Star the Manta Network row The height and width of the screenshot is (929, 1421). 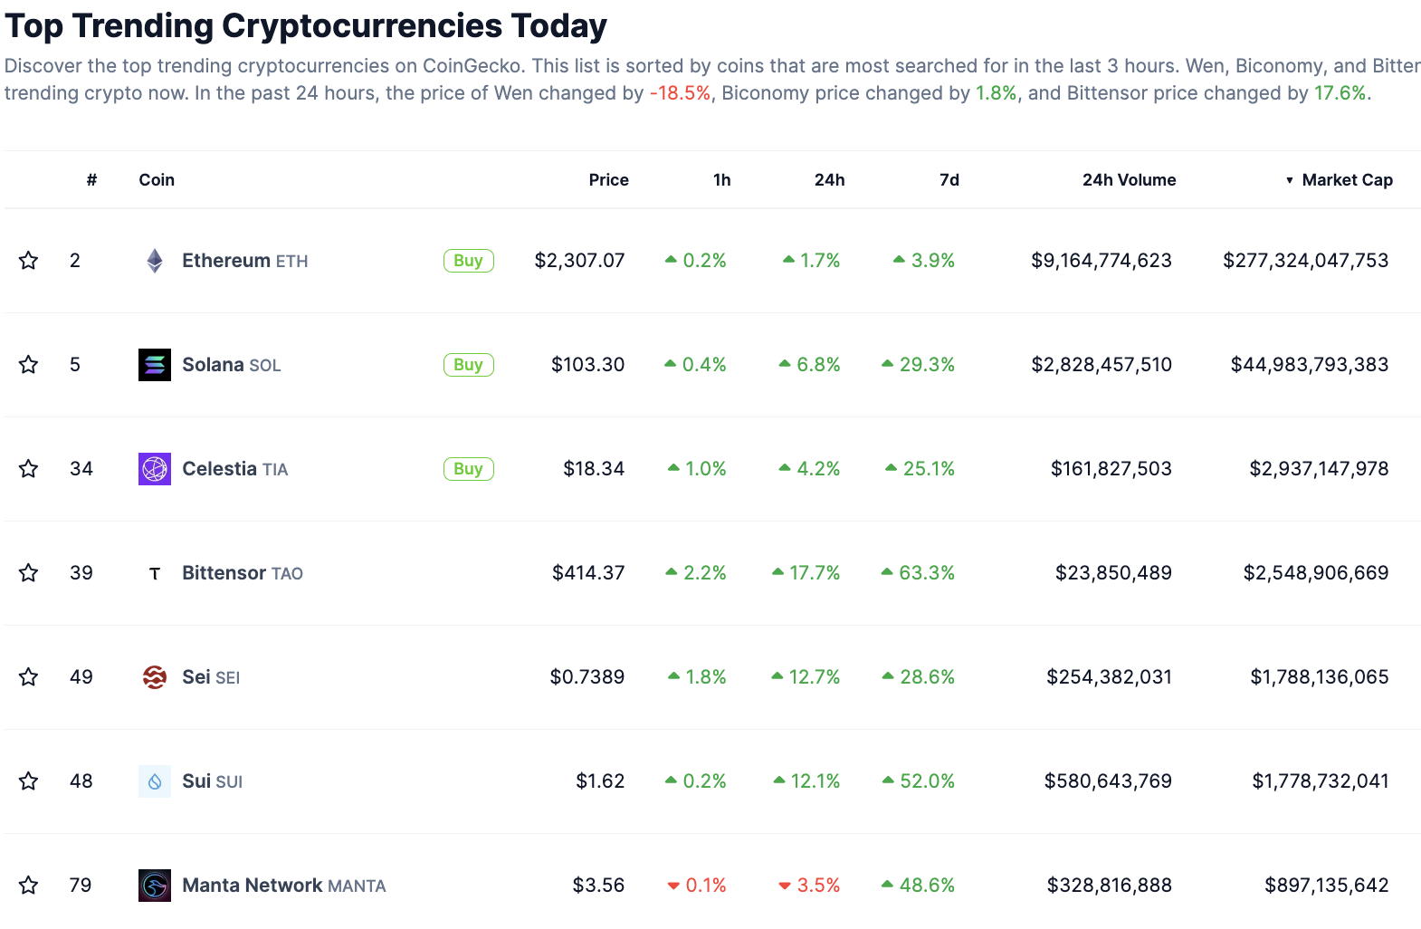[29, 886]
